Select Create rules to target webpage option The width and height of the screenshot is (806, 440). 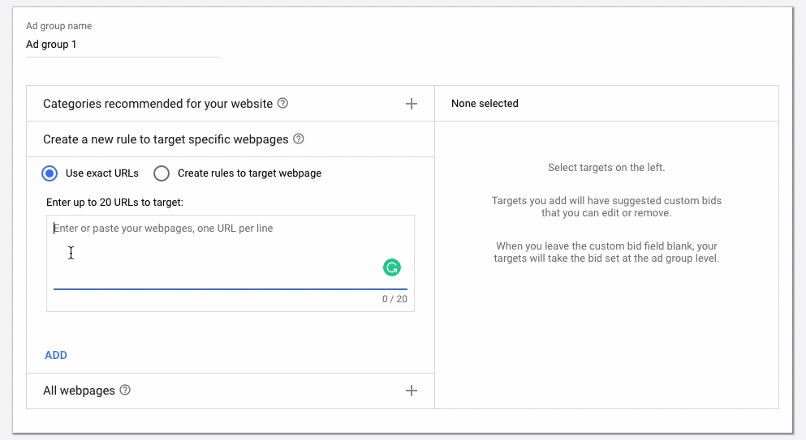(162, 173)
